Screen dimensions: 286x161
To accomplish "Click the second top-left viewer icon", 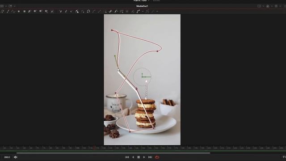I will 10,6.
